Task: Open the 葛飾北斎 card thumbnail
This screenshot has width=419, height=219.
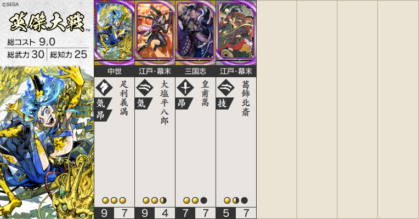Action: pos(236,32)
